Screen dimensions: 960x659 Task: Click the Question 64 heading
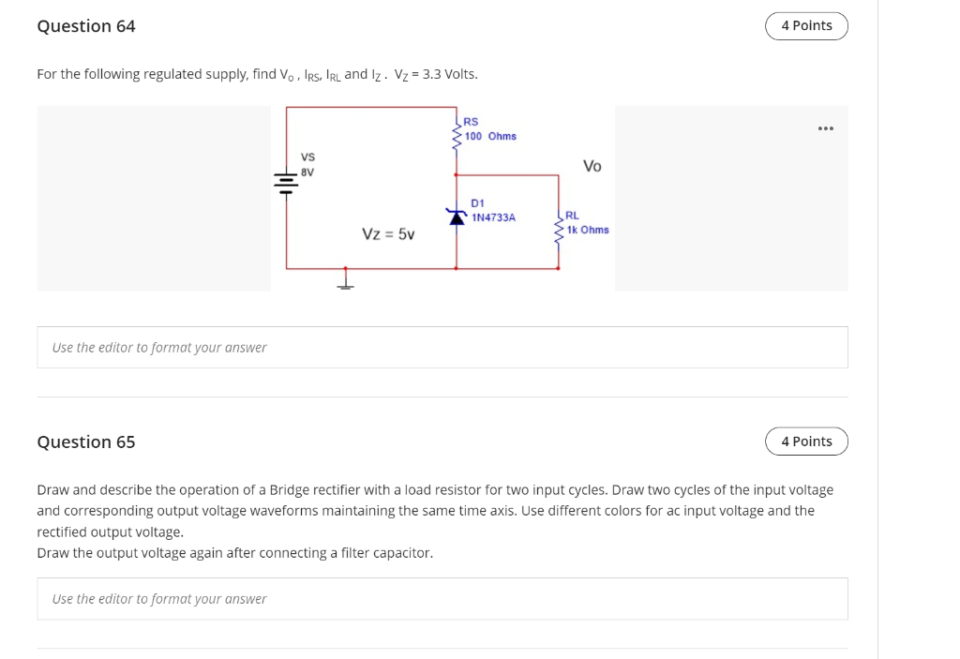tap(86, 25)
